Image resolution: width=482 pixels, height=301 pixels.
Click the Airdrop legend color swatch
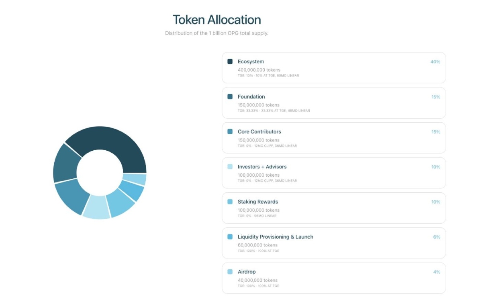[x=230, y=272]
